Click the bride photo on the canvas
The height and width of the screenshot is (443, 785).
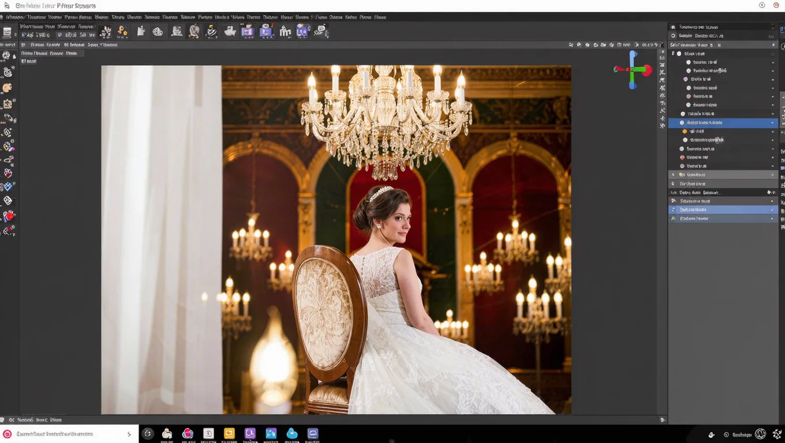tap(336, 239)
